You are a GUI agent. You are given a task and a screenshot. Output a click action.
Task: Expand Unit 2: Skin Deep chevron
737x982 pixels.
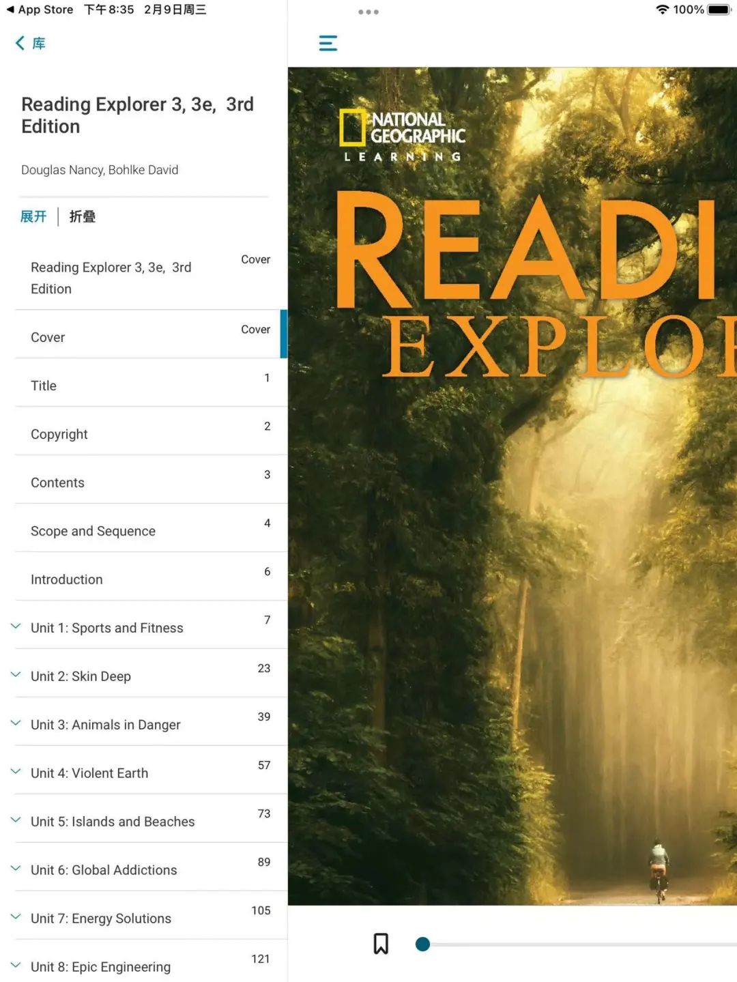point(16,675)
